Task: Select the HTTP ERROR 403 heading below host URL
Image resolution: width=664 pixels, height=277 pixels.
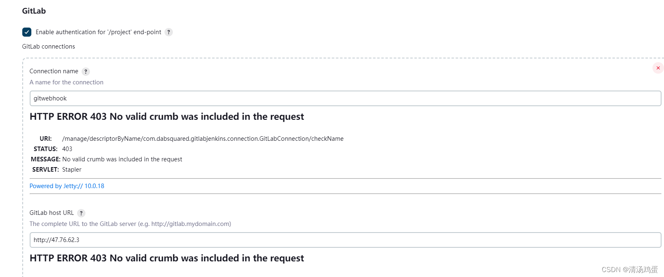Action: pyautogui.click(x=167, y=258)
